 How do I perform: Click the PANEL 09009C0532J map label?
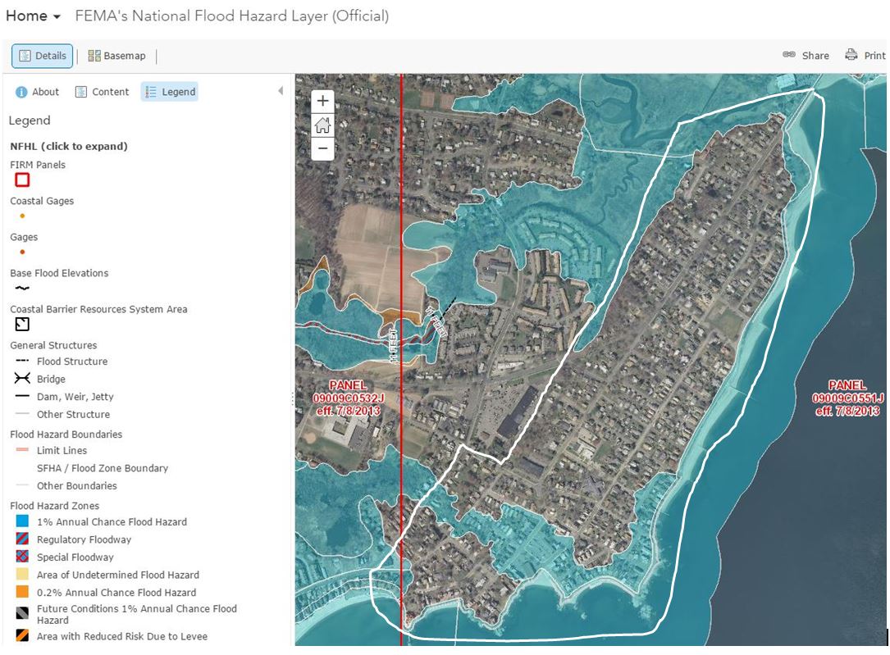pyautogui.click(x=348, y=398)
